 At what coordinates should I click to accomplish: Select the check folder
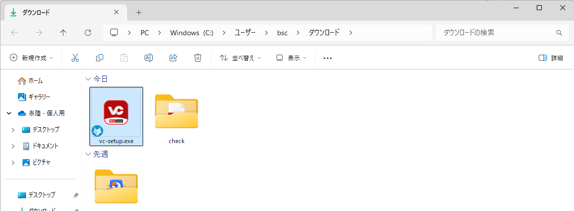[x=176, y=111]
